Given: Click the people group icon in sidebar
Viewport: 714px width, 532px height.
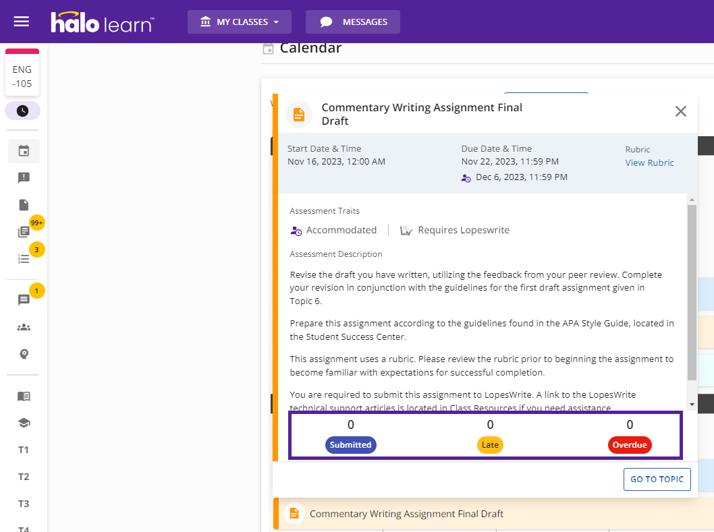Looking at the screenshot, I should pos(24,327).
